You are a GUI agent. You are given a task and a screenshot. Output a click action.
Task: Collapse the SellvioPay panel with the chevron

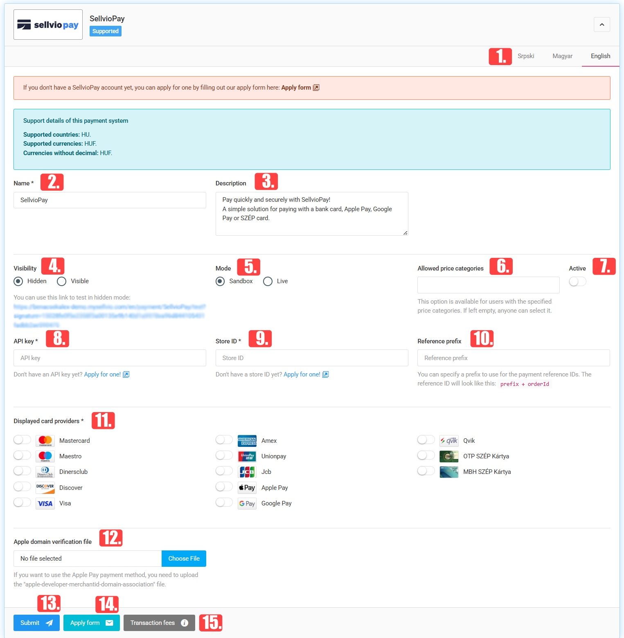pos(602,25)
